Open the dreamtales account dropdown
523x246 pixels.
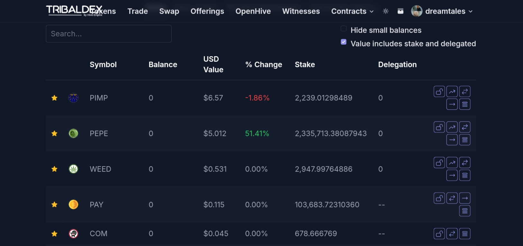tap(449, 11)
